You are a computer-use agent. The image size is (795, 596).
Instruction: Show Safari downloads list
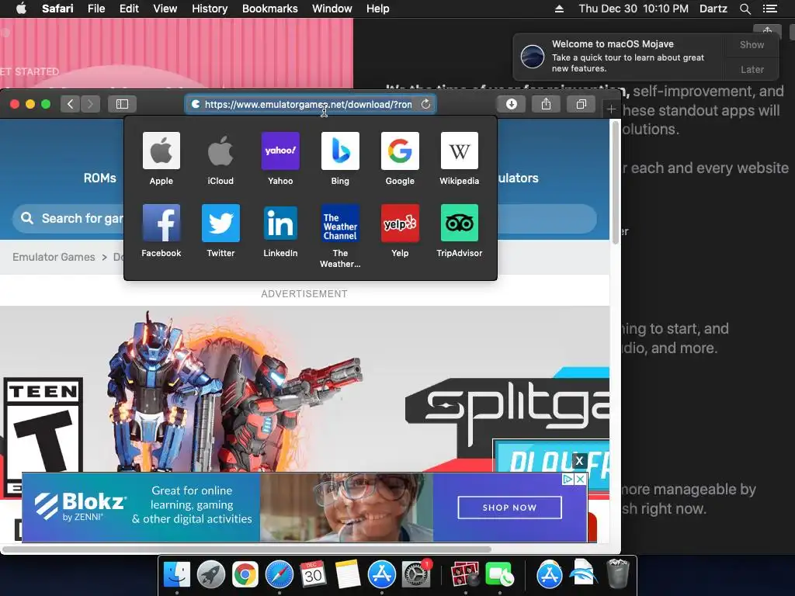pos(512,104)
